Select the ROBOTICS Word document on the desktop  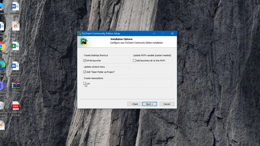point(15,10)
